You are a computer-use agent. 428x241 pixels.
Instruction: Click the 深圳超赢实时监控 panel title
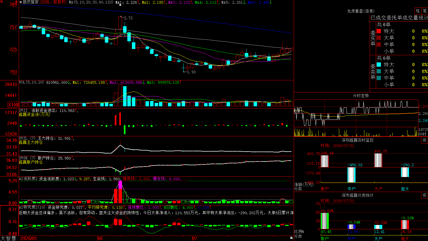click(x=358, y=140)
